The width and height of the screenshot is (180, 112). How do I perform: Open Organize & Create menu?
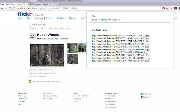click(x=43, y=18)
